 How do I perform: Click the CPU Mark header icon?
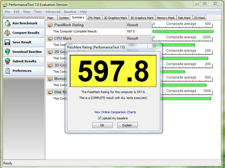(50, 38)
